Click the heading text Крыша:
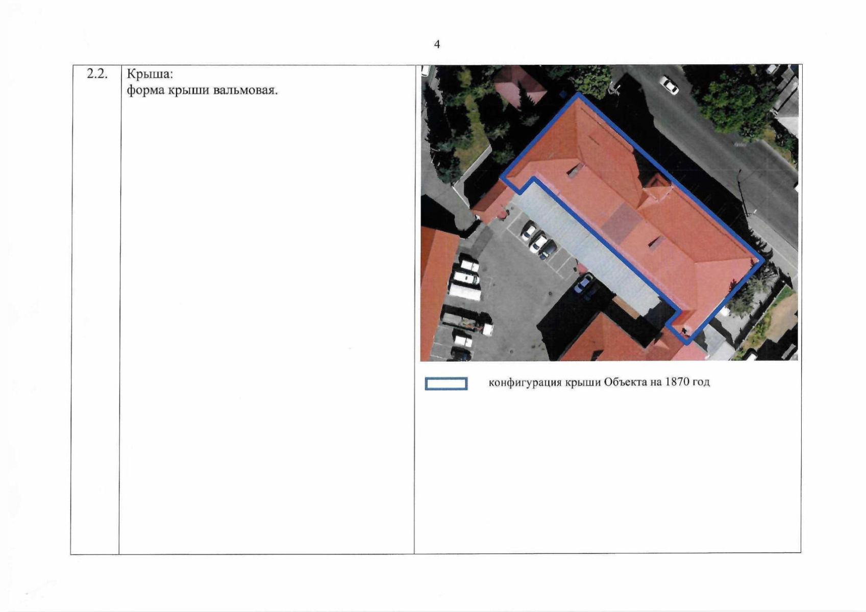This screenshot has height=612, width=866. point(151,74)
